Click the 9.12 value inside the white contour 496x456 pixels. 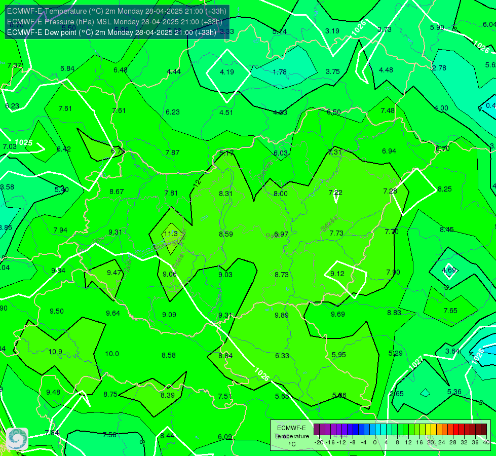tap(337, 274)
